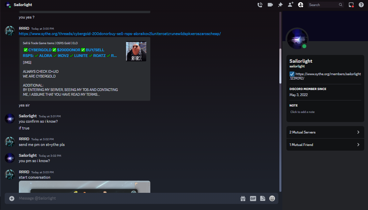Image resolution: width=368 pixels, height=210 pixels.
Task: Click RRRD avatar on the 3:02 PM message
Action: [x=10, y=142]
